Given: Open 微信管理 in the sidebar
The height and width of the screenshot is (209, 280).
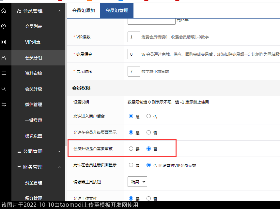Looking at the screenshot, I should [x=34, y=104].
